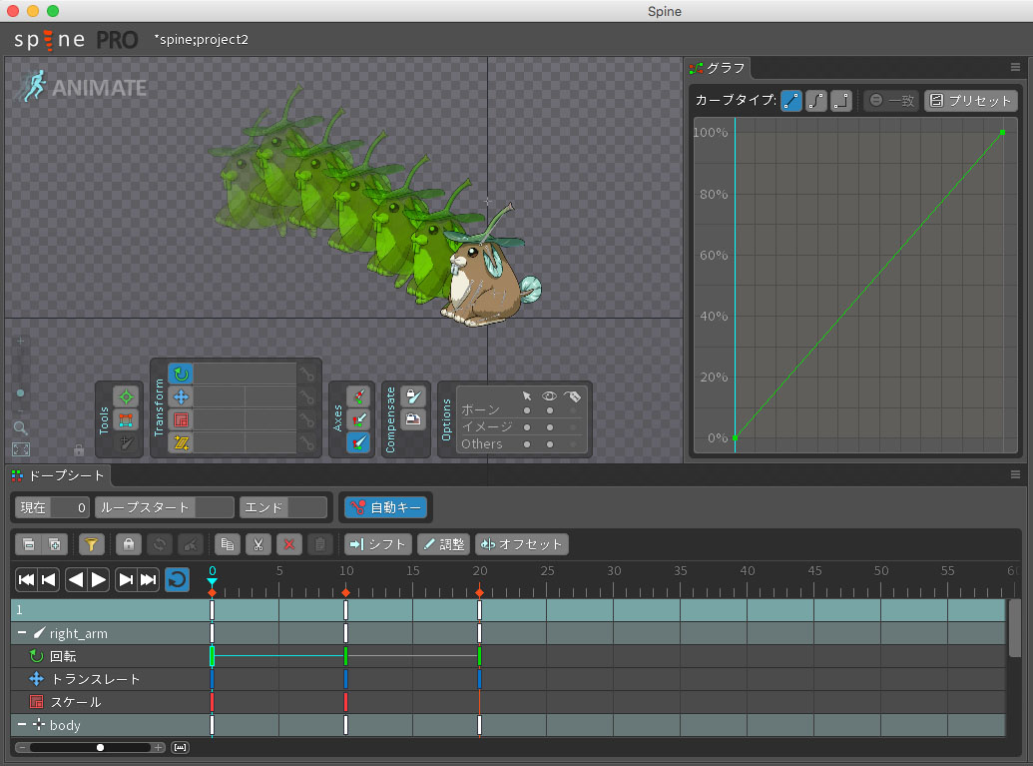Screen dimensions: 1033x766
Task: Set linear curve type
Action: coord(791,101)
